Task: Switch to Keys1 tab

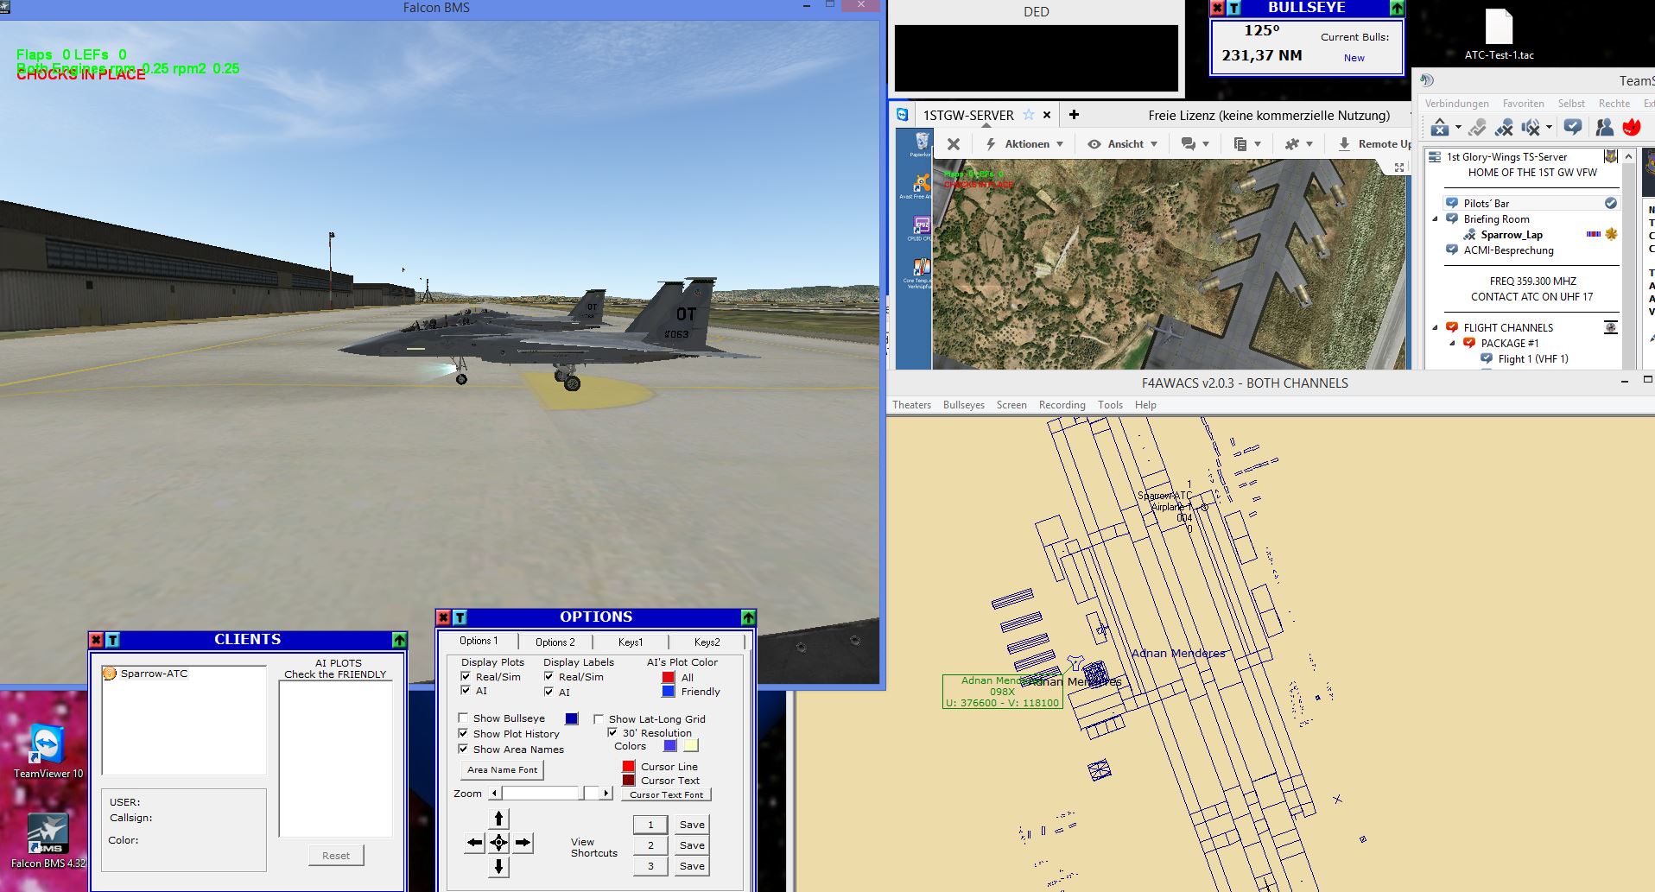Action: pos(630,642)
